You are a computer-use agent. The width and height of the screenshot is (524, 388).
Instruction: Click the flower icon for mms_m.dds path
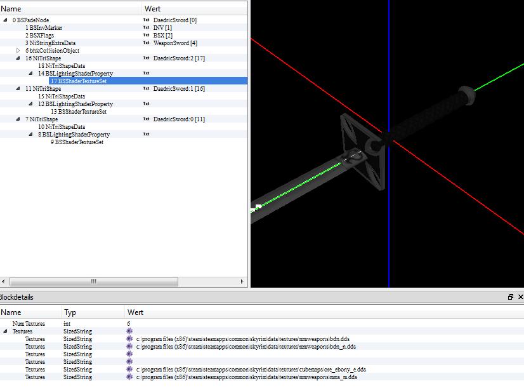click(129, 377)
